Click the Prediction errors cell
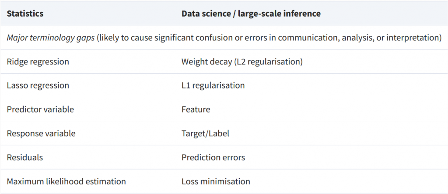The height and width of the screenshot is (194, 448). pyautogui.click(x=213, y=158)
